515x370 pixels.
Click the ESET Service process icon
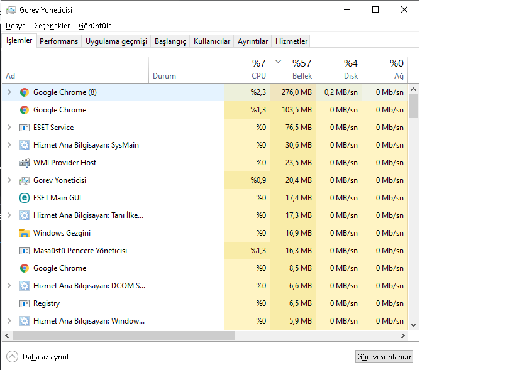tap(25, 128)
